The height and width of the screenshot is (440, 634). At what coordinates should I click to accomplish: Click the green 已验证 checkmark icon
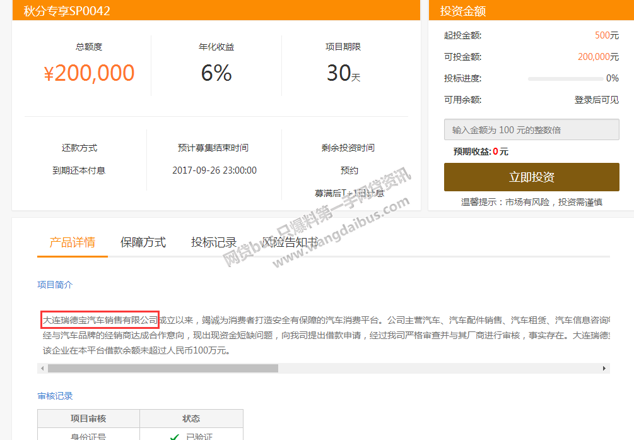174,437
